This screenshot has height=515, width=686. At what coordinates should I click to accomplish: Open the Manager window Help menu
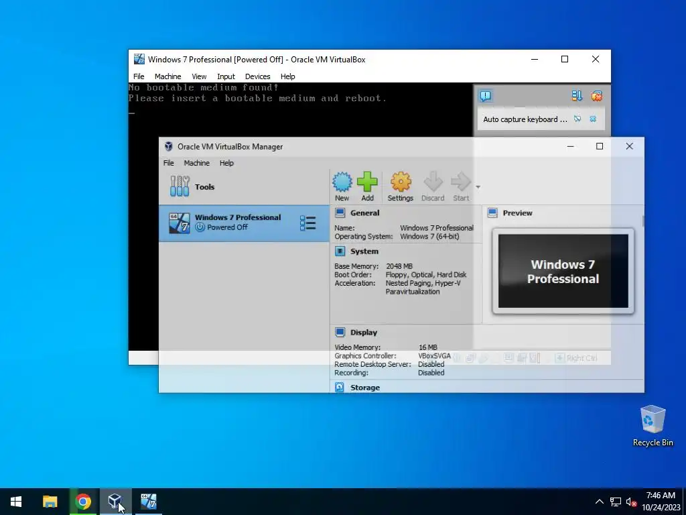(226, 163)
